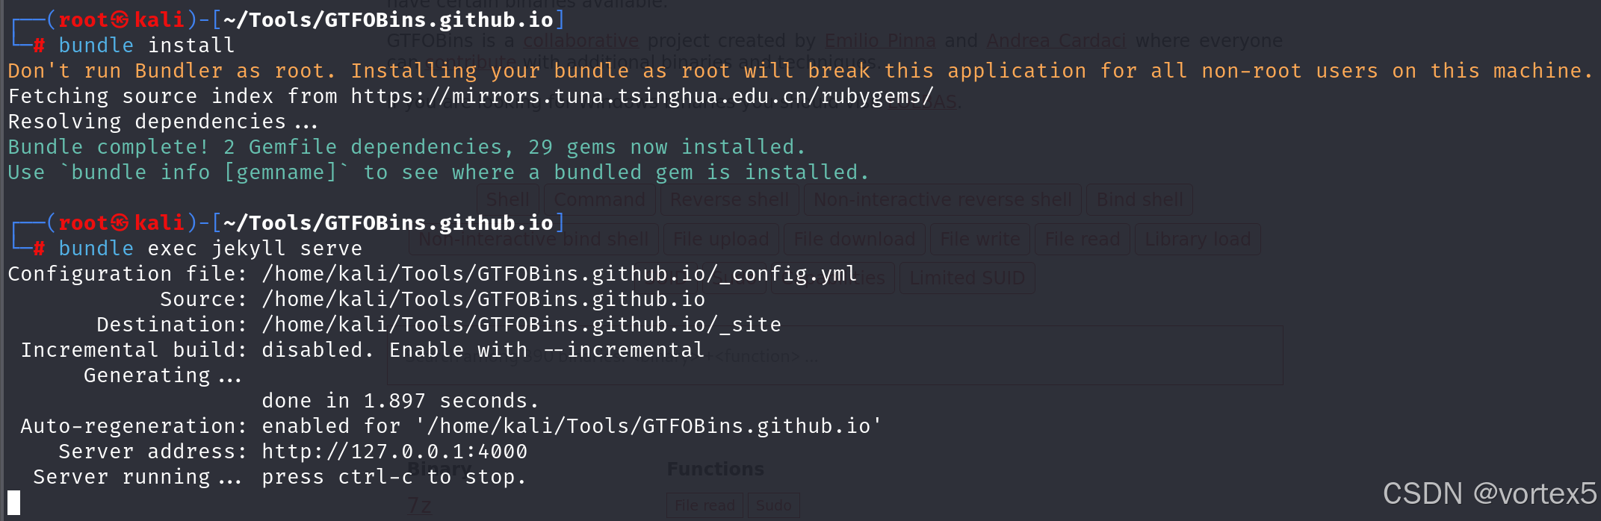The width and height of the screenshot is (1601, 521).
Task: Open the 'collaborative' link in background page
Action: (580, 40)
